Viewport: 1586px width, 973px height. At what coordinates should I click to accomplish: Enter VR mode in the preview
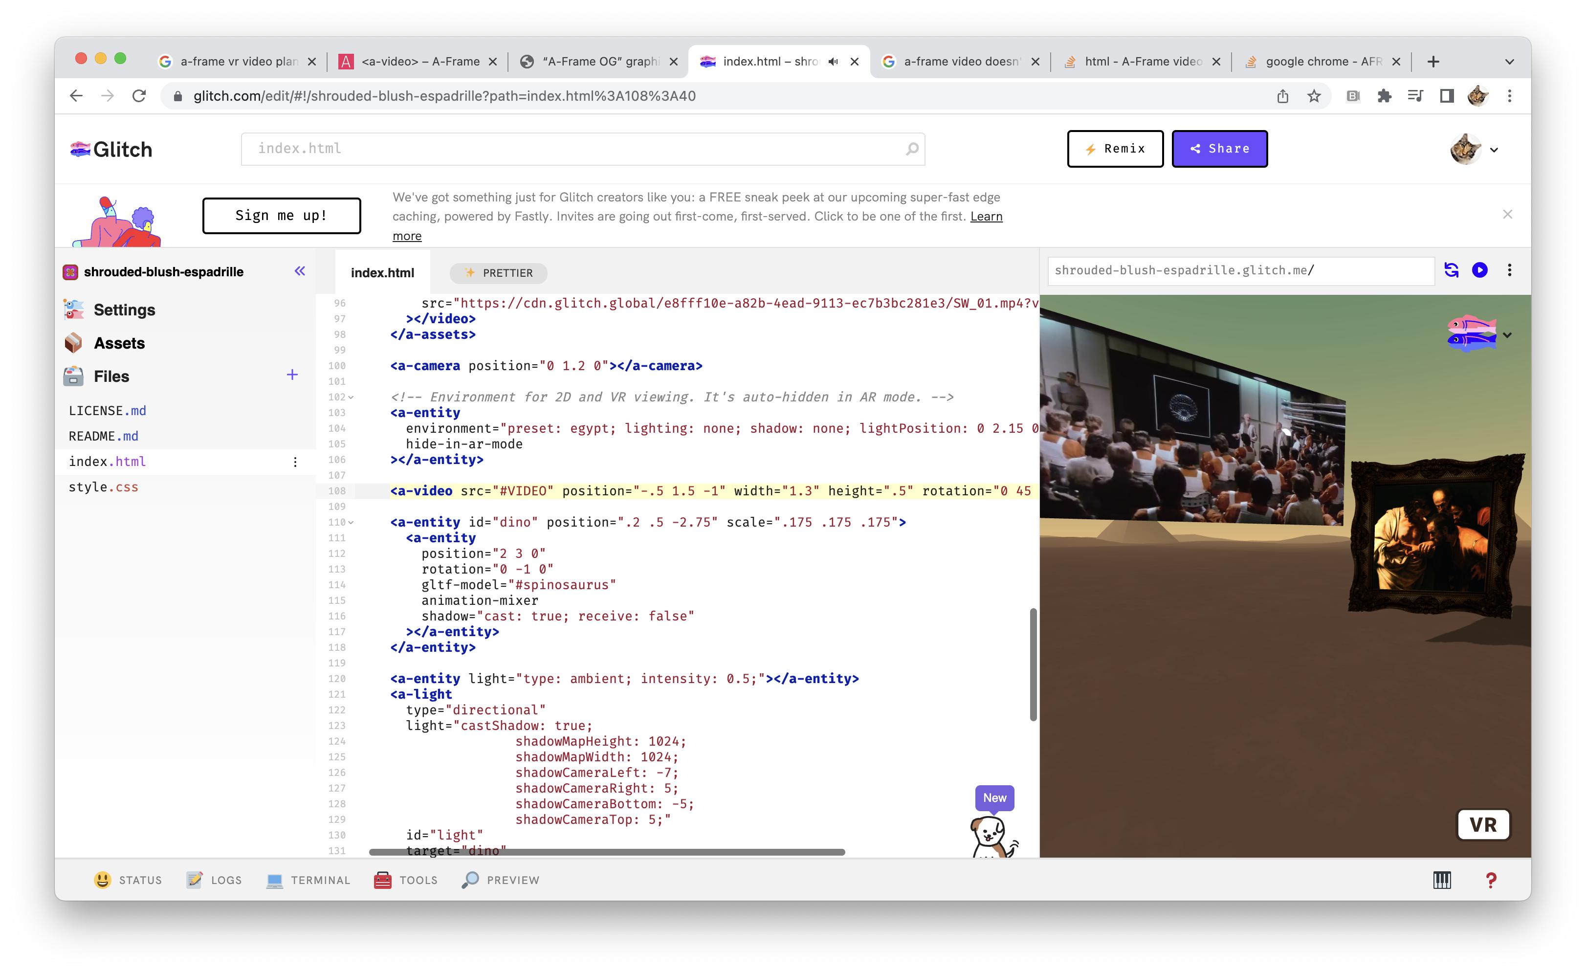click(x=1484, y=824)
